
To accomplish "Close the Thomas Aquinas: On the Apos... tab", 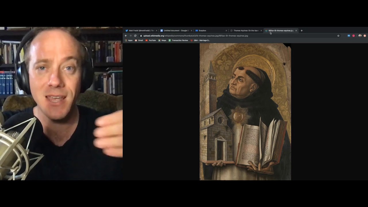I will point(261,30).
